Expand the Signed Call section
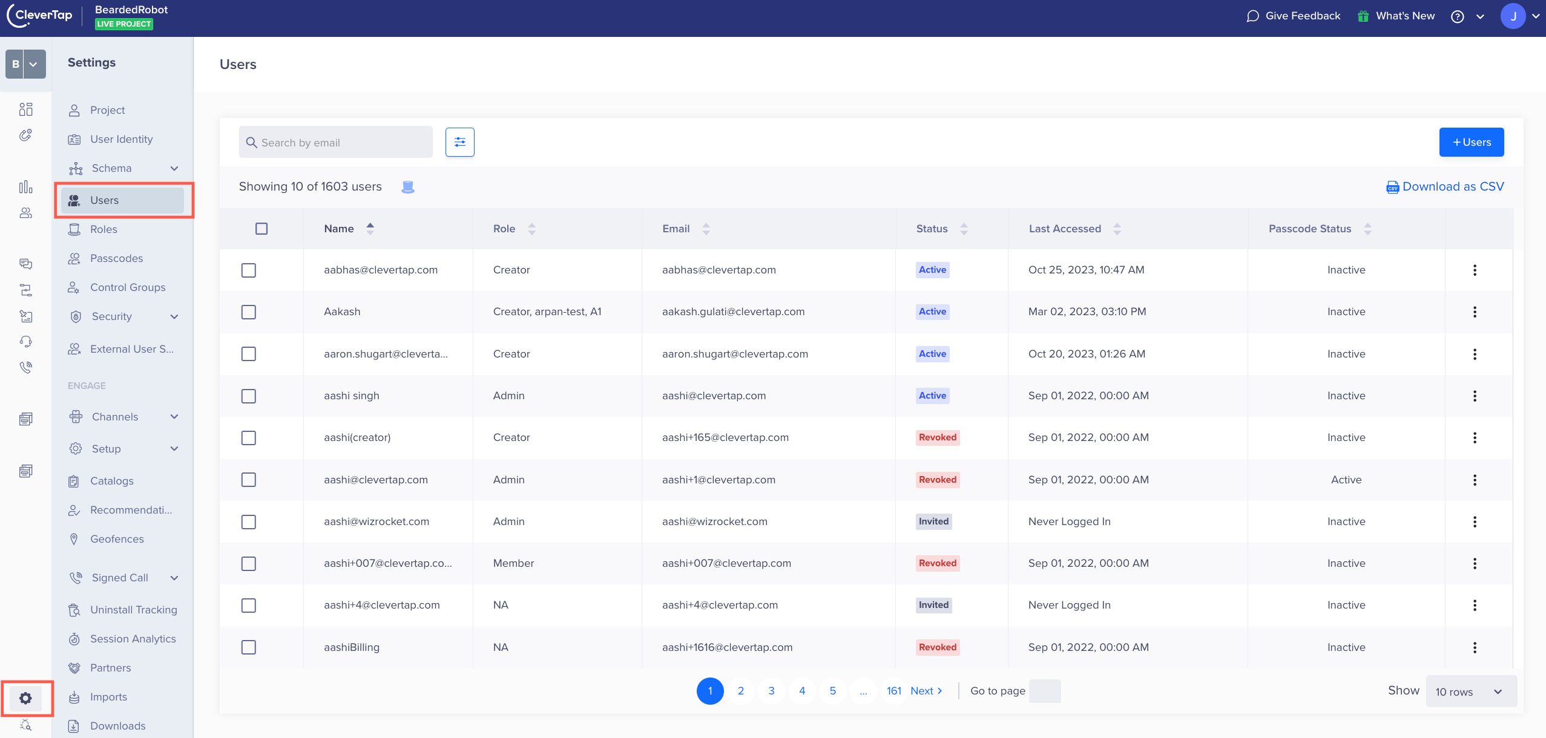This screenshot has width=1546, height=738. 174,578
